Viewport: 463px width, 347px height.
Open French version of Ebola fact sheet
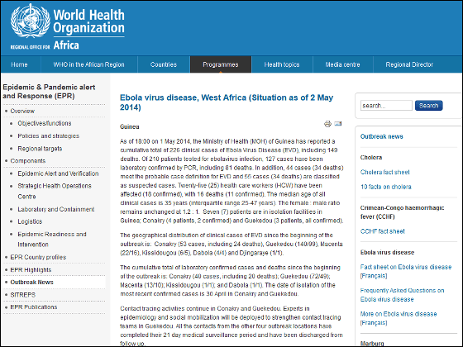[374, 276]
